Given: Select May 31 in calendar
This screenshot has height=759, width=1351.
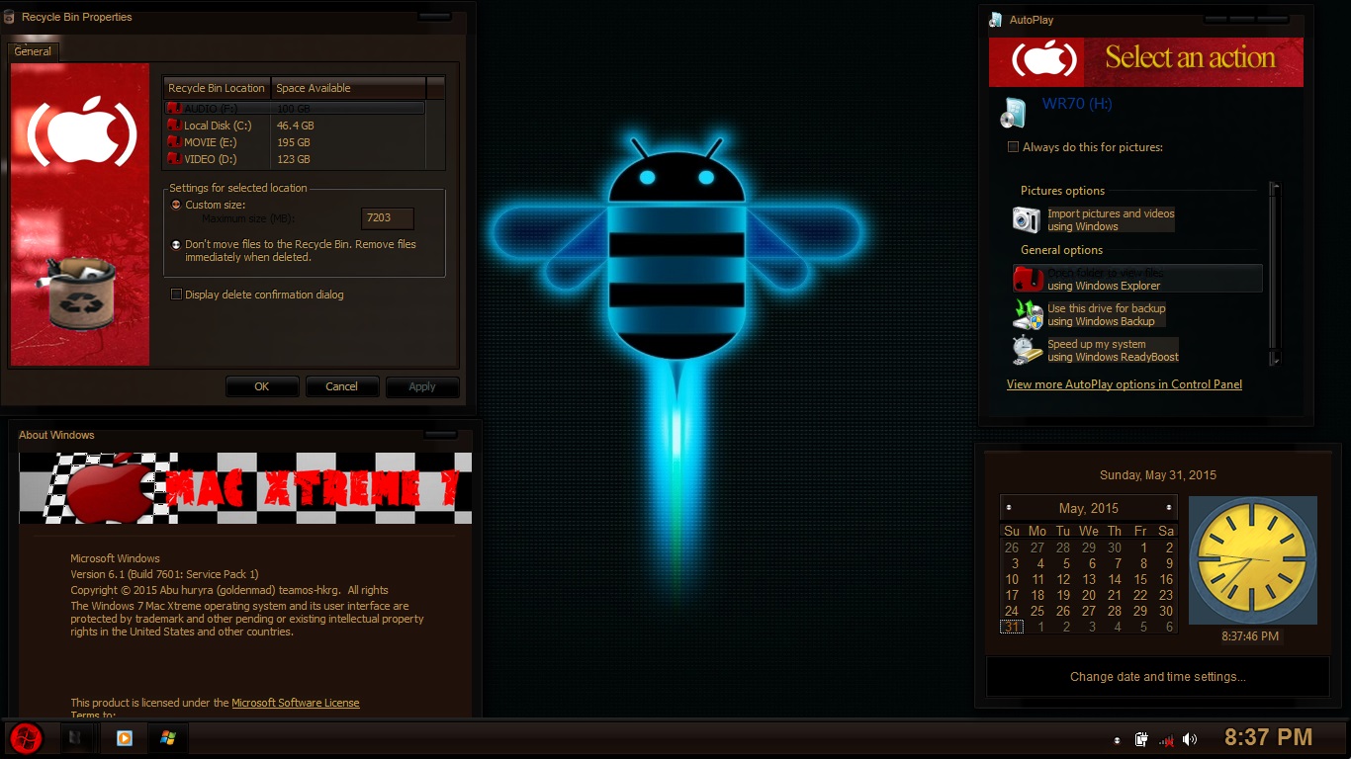Looking at the screenshot, I should pos(1012,627).
